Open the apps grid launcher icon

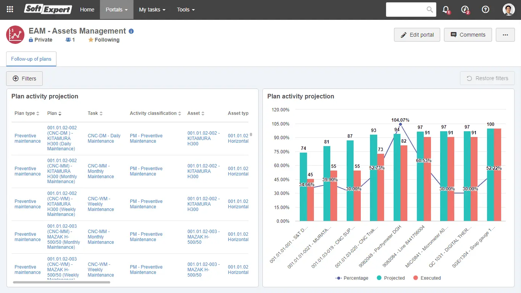click(10, 10)
